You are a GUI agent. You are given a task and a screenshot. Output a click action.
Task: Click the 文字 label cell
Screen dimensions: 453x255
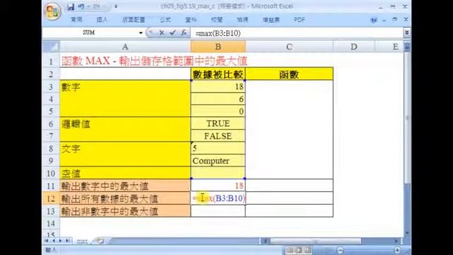(125, 148)
